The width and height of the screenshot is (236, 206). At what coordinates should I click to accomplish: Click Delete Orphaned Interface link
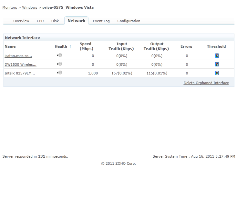point(206,83)
